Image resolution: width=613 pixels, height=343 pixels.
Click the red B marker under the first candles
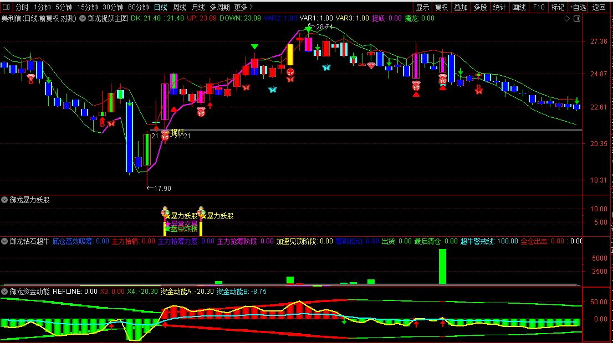tap(30, 81)
